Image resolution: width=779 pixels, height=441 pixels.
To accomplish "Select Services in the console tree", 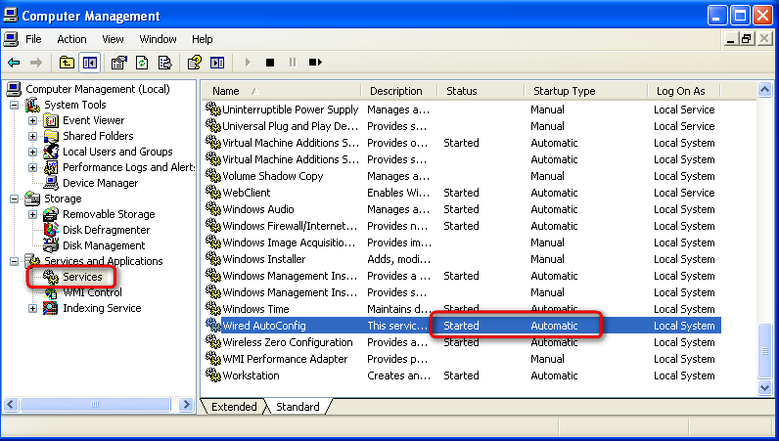I will click(82, 277).
